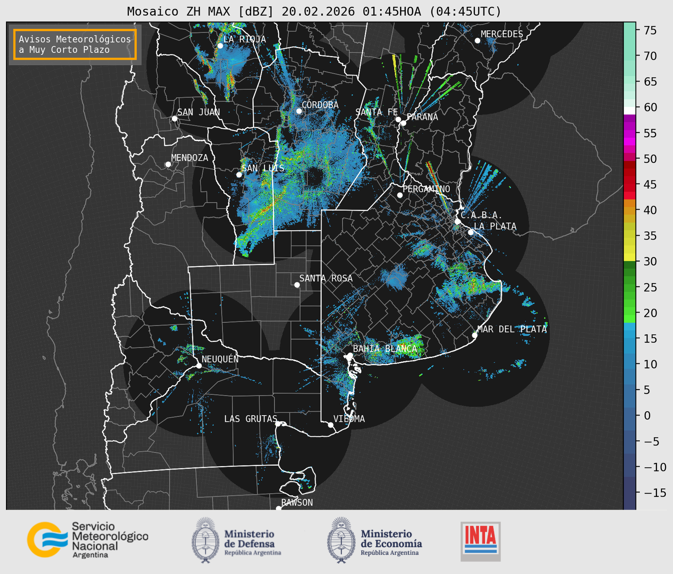
Task: Click the Ministerio de Economía emblem
Action: (341, 540)
